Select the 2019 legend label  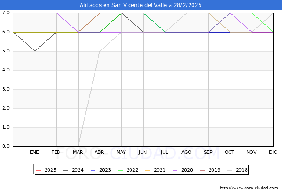point(214,170)
